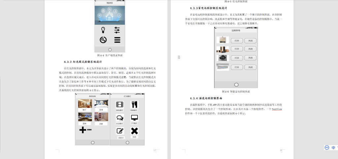This screenshot has height=159, width=338.
Task: Click the air conditioner appliance image
Action: coord(222,67)
